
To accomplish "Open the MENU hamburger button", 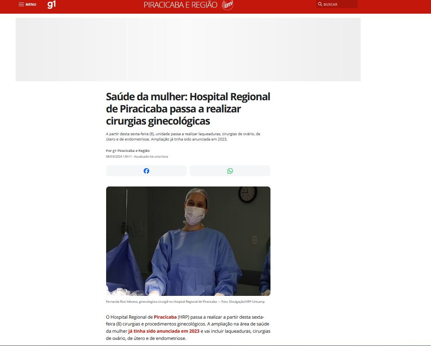I will pyautogui.click(x=27, y=5).
